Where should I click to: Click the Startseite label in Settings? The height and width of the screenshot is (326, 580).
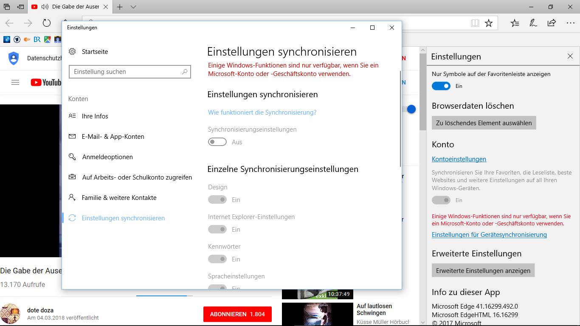(x=95, y=51)
